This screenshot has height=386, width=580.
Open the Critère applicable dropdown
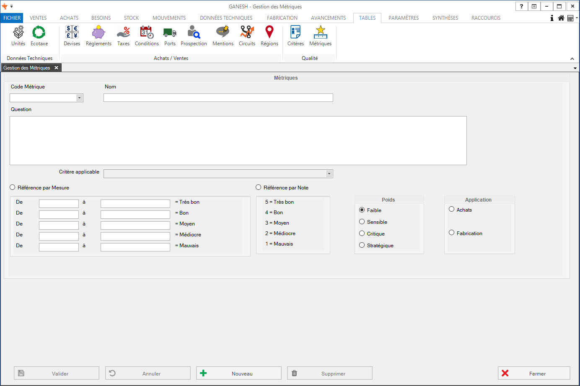click(x=329, y=174)
